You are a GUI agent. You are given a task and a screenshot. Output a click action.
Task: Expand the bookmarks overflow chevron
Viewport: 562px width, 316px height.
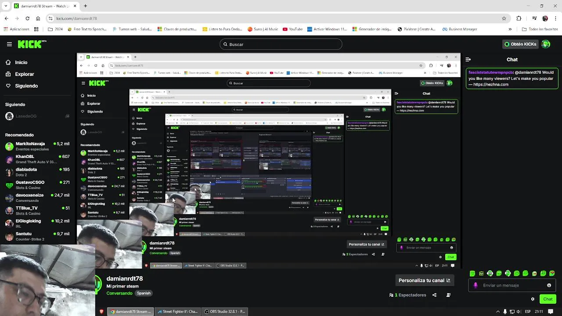tap(510, 29)
